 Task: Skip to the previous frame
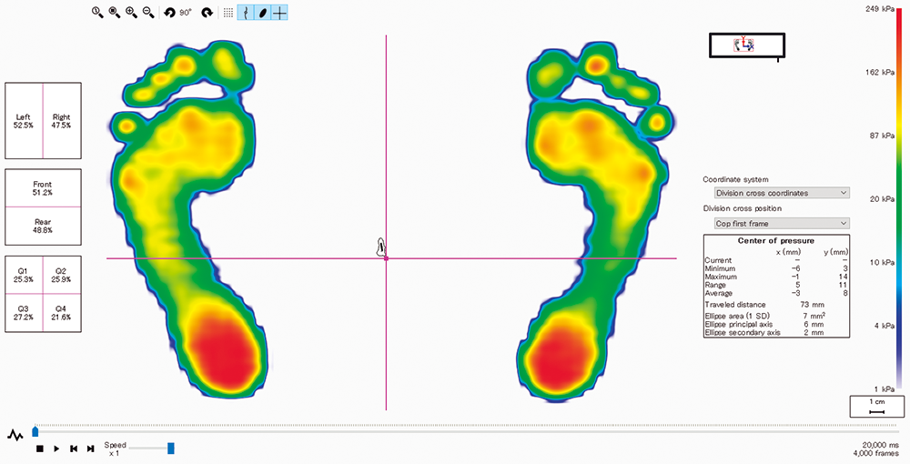pos(74,449)
